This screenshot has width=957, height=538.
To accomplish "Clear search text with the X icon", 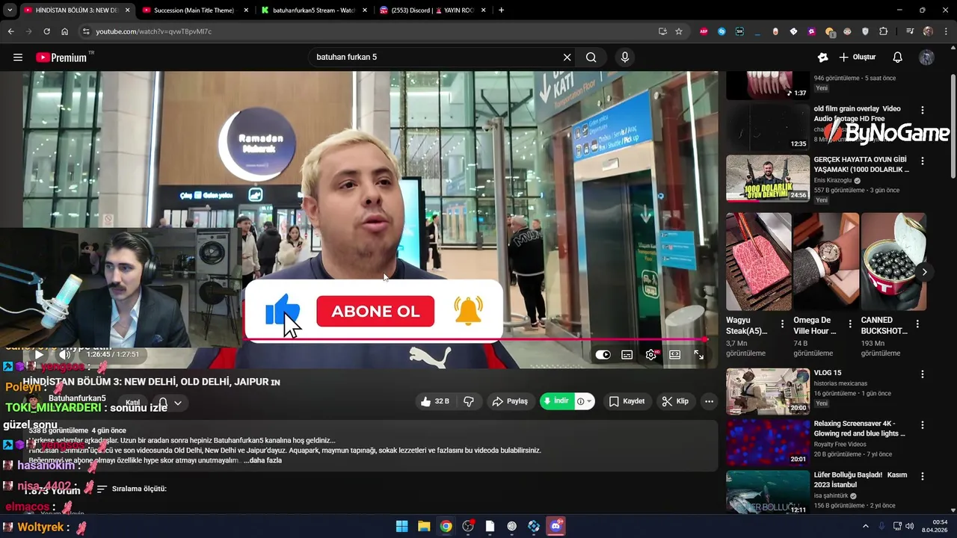I will click(567, 58).
